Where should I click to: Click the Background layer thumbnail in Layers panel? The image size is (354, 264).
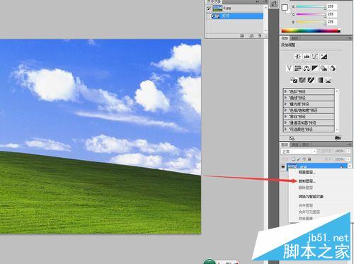point(292,166)
